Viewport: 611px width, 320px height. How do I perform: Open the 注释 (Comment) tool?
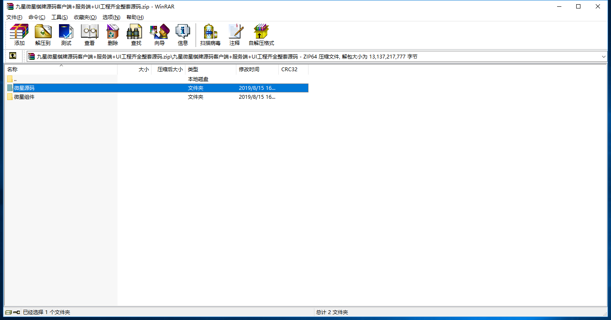pyautogui.click(x=235, y=35)
